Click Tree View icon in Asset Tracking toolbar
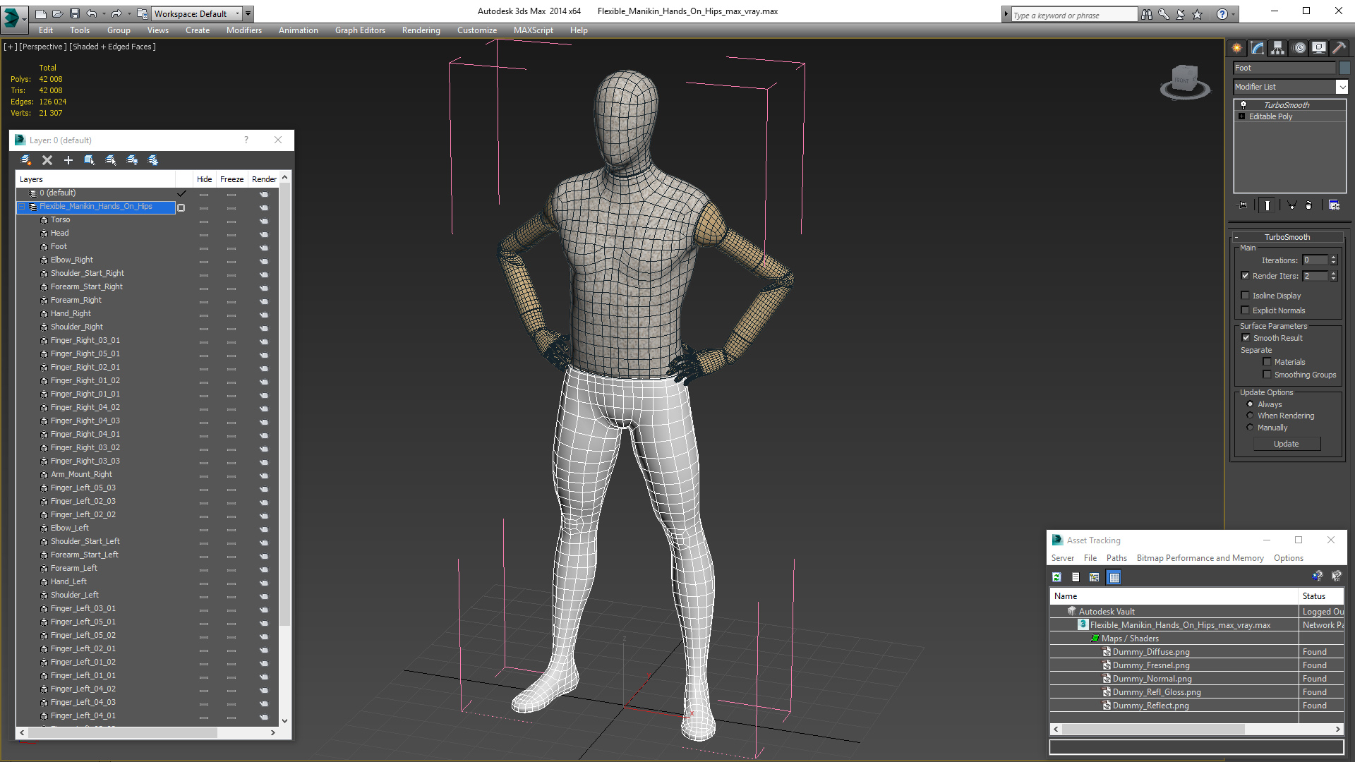This screenshot has width=1355, height=762. tap(1095, 577)
